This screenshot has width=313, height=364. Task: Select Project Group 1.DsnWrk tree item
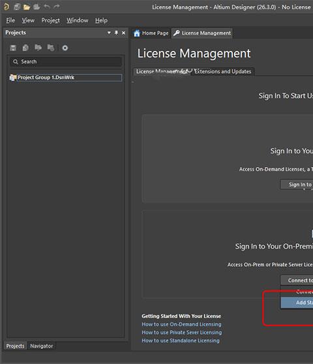[66, 78]
